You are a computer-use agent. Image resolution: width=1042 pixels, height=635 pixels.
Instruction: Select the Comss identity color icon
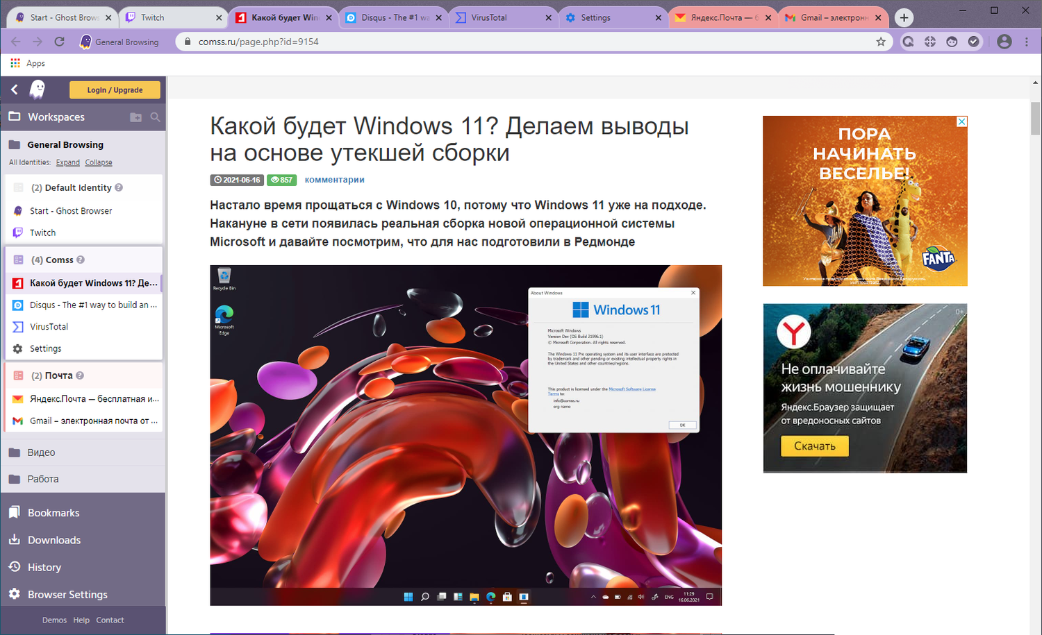pyautogui.click(x=19, y=260)
